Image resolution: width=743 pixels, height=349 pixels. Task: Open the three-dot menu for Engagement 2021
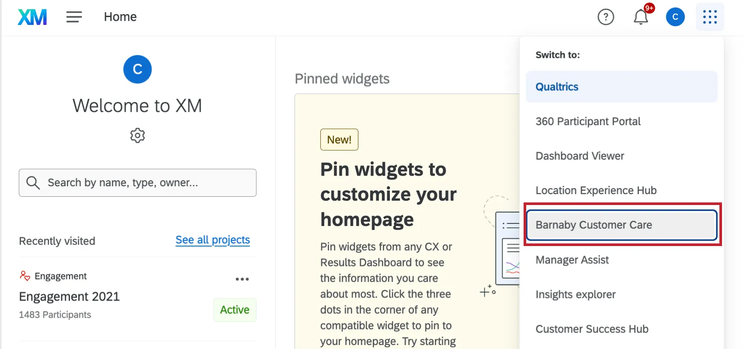pos(242,279)
